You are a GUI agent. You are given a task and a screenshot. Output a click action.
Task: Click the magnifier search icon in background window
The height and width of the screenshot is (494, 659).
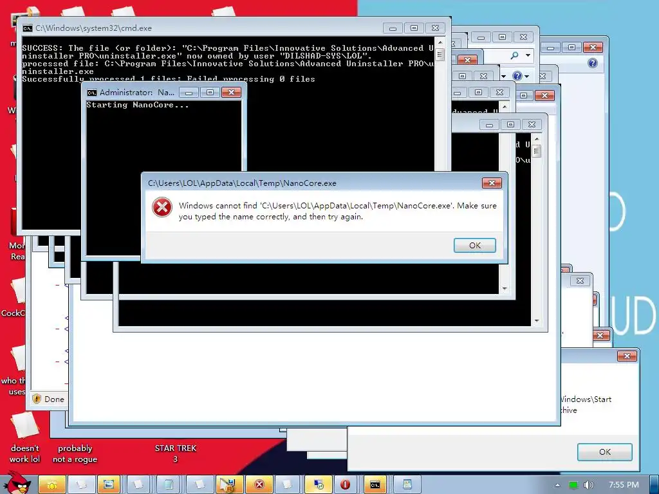(515, 55)
